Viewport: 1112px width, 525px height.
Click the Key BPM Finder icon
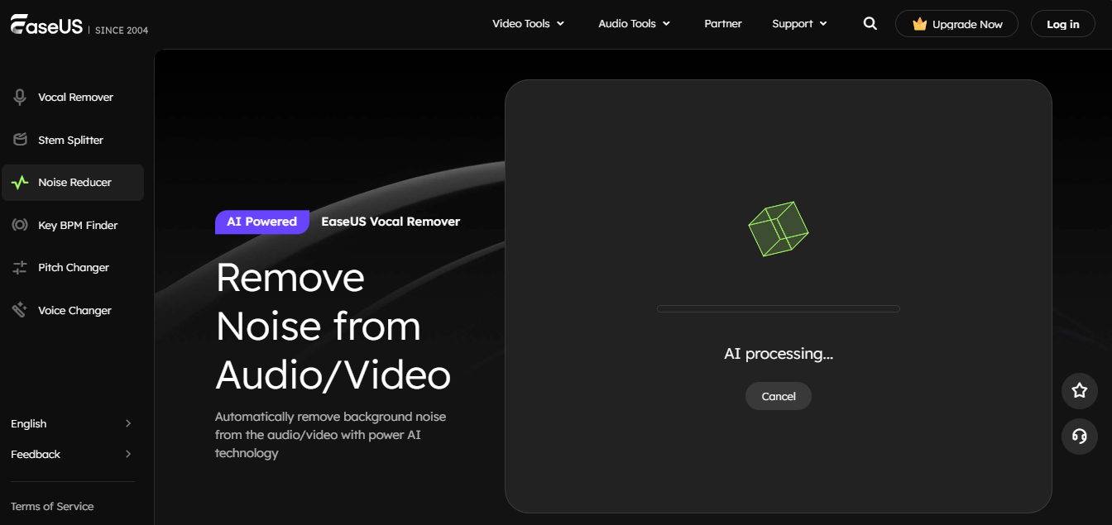(x=20, y=225)
